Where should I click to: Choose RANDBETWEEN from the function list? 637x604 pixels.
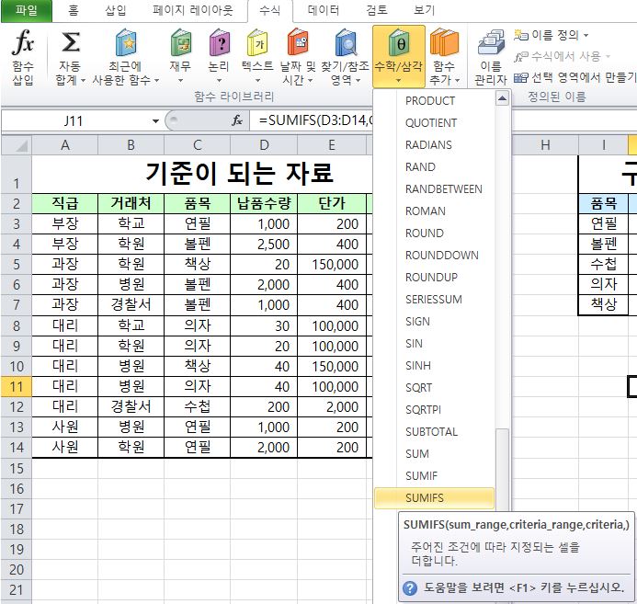(434, 188)
